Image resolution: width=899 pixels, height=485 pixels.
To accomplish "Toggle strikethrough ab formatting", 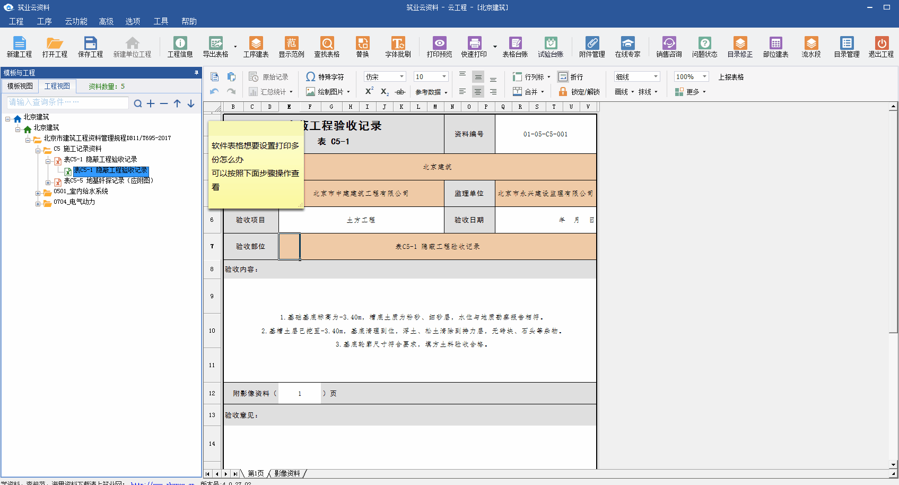I will pyautogui.click(x=400, y=92).
